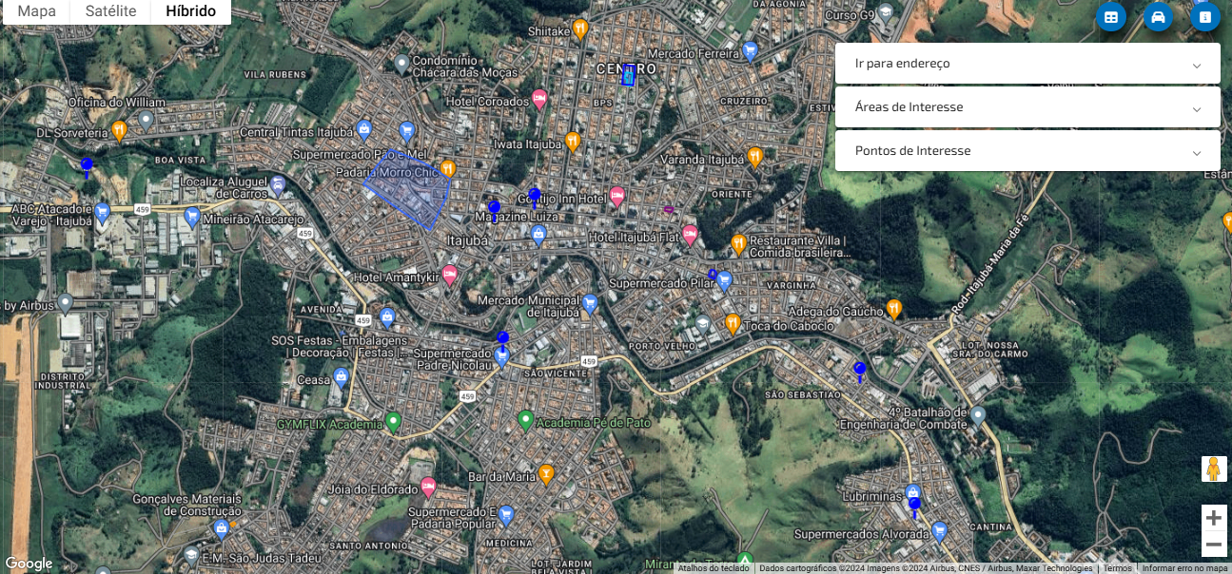
Task: Click the Google logo
Action: [29, 564]
